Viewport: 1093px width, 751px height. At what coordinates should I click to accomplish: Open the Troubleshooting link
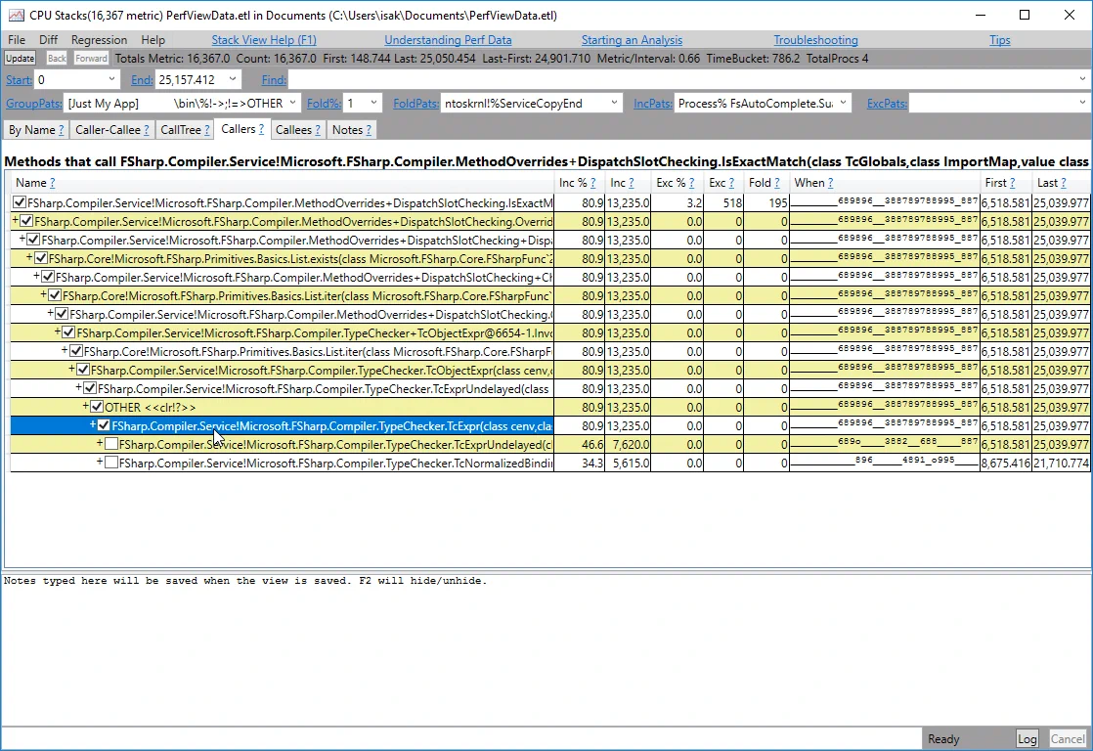pyautogui.click(x=815, y=40)
